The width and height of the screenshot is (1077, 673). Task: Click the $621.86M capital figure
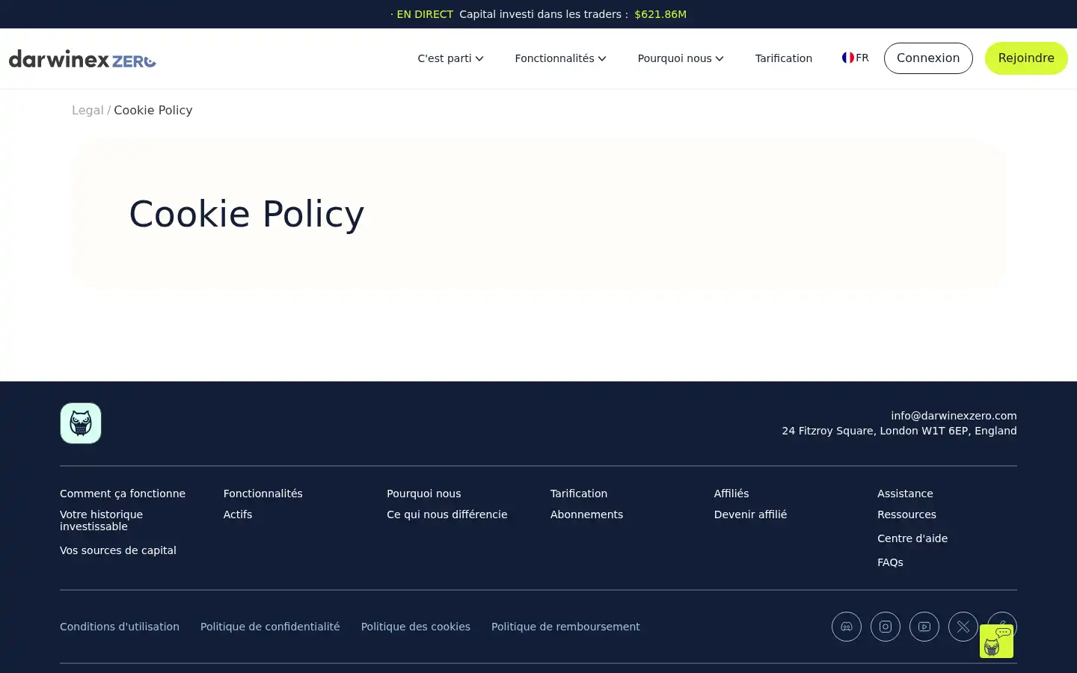(x=660, y=14)
